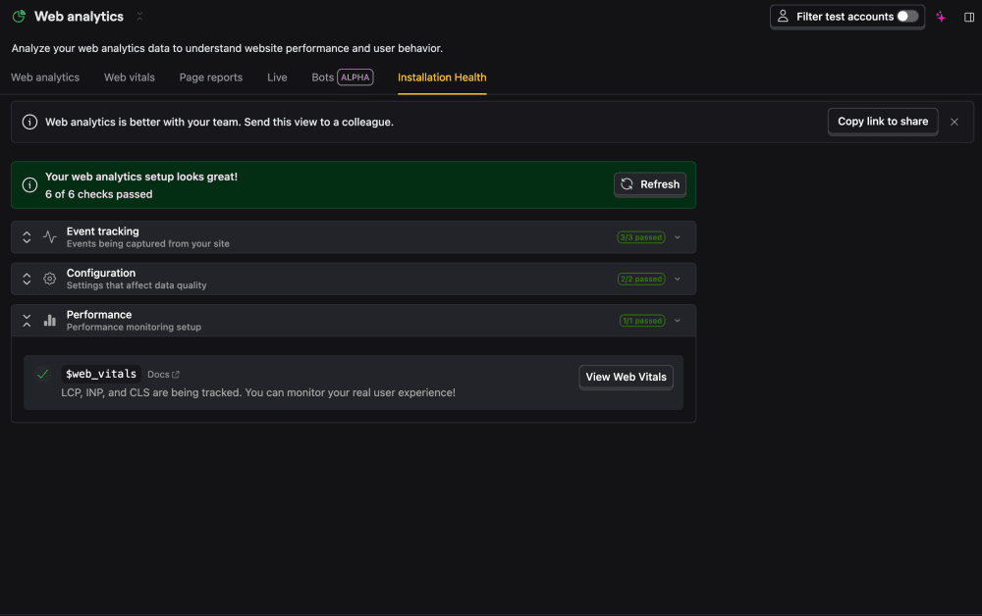Click the green checkmark beside $web_vitals
This screenshot has height=616, width=982.
pos(42,374)
